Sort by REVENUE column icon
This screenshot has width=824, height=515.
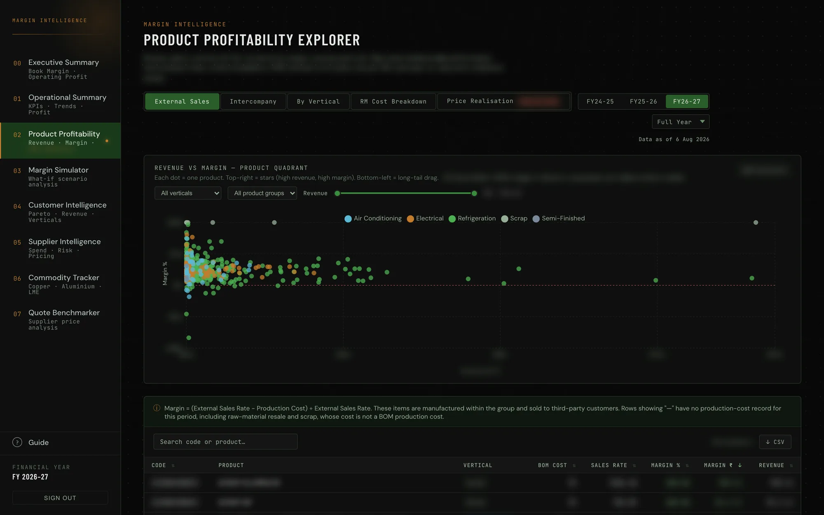tap(791, 466)
